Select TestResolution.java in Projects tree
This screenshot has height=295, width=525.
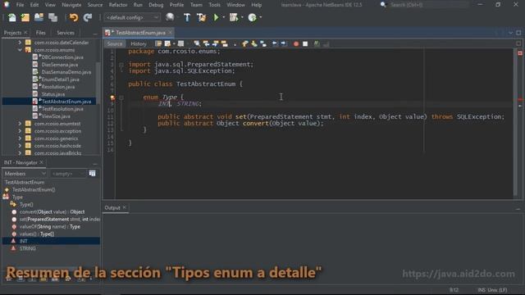coord(62,109)
